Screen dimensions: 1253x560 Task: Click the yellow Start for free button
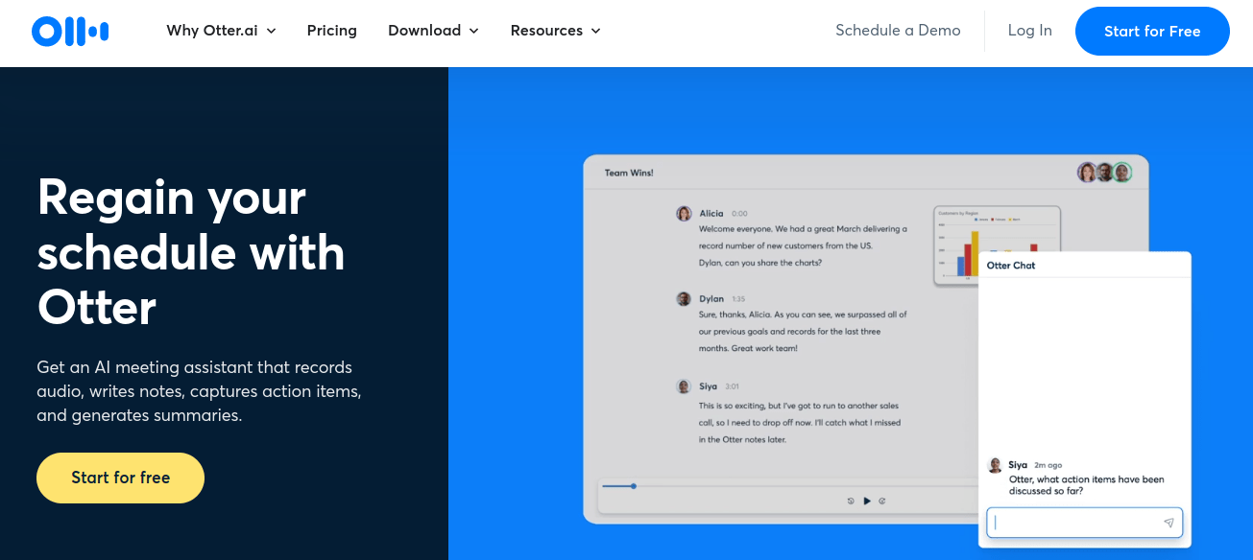pyautogui.click(x=121, y=478)
